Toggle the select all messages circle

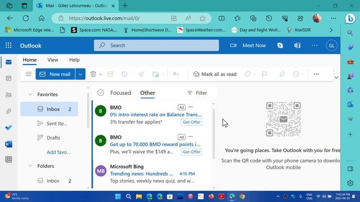(101, 93)
